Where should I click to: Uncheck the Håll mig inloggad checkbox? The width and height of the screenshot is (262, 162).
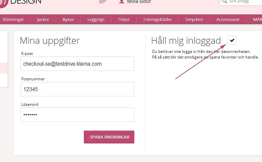[x=232, y=40]
